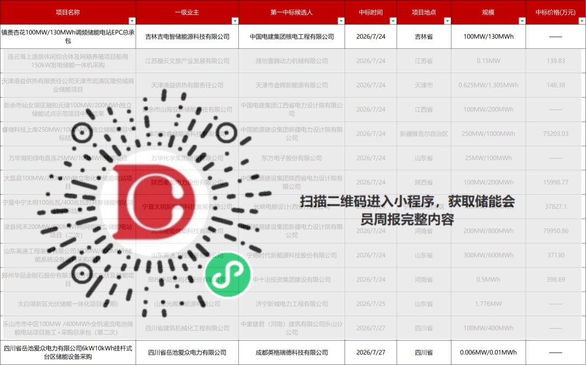The height and width of the screenshot is (365, 586).
Task: Select the 75203.03 price cell
Action: (x=556, y=134)
